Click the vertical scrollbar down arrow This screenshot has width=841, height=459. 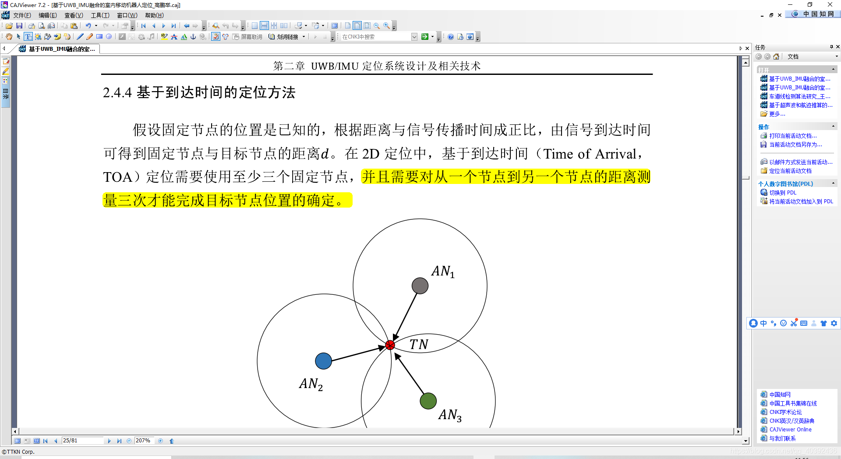click(x=746, y=441)
